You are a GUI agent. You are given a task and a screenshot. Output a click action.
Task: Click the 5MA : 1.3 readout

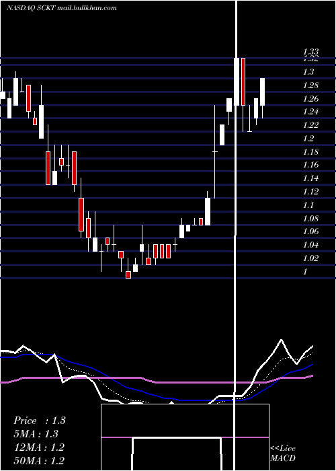click(36, 434)
